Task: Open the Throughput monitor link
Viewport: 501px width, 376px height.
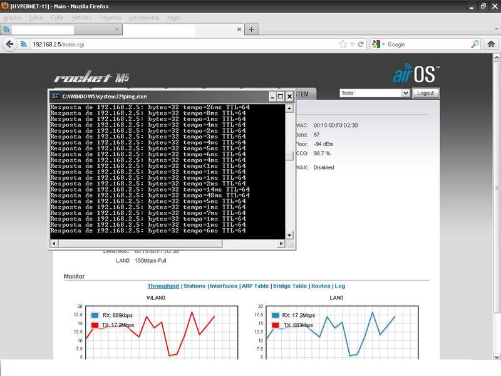Action: (163, 286)
